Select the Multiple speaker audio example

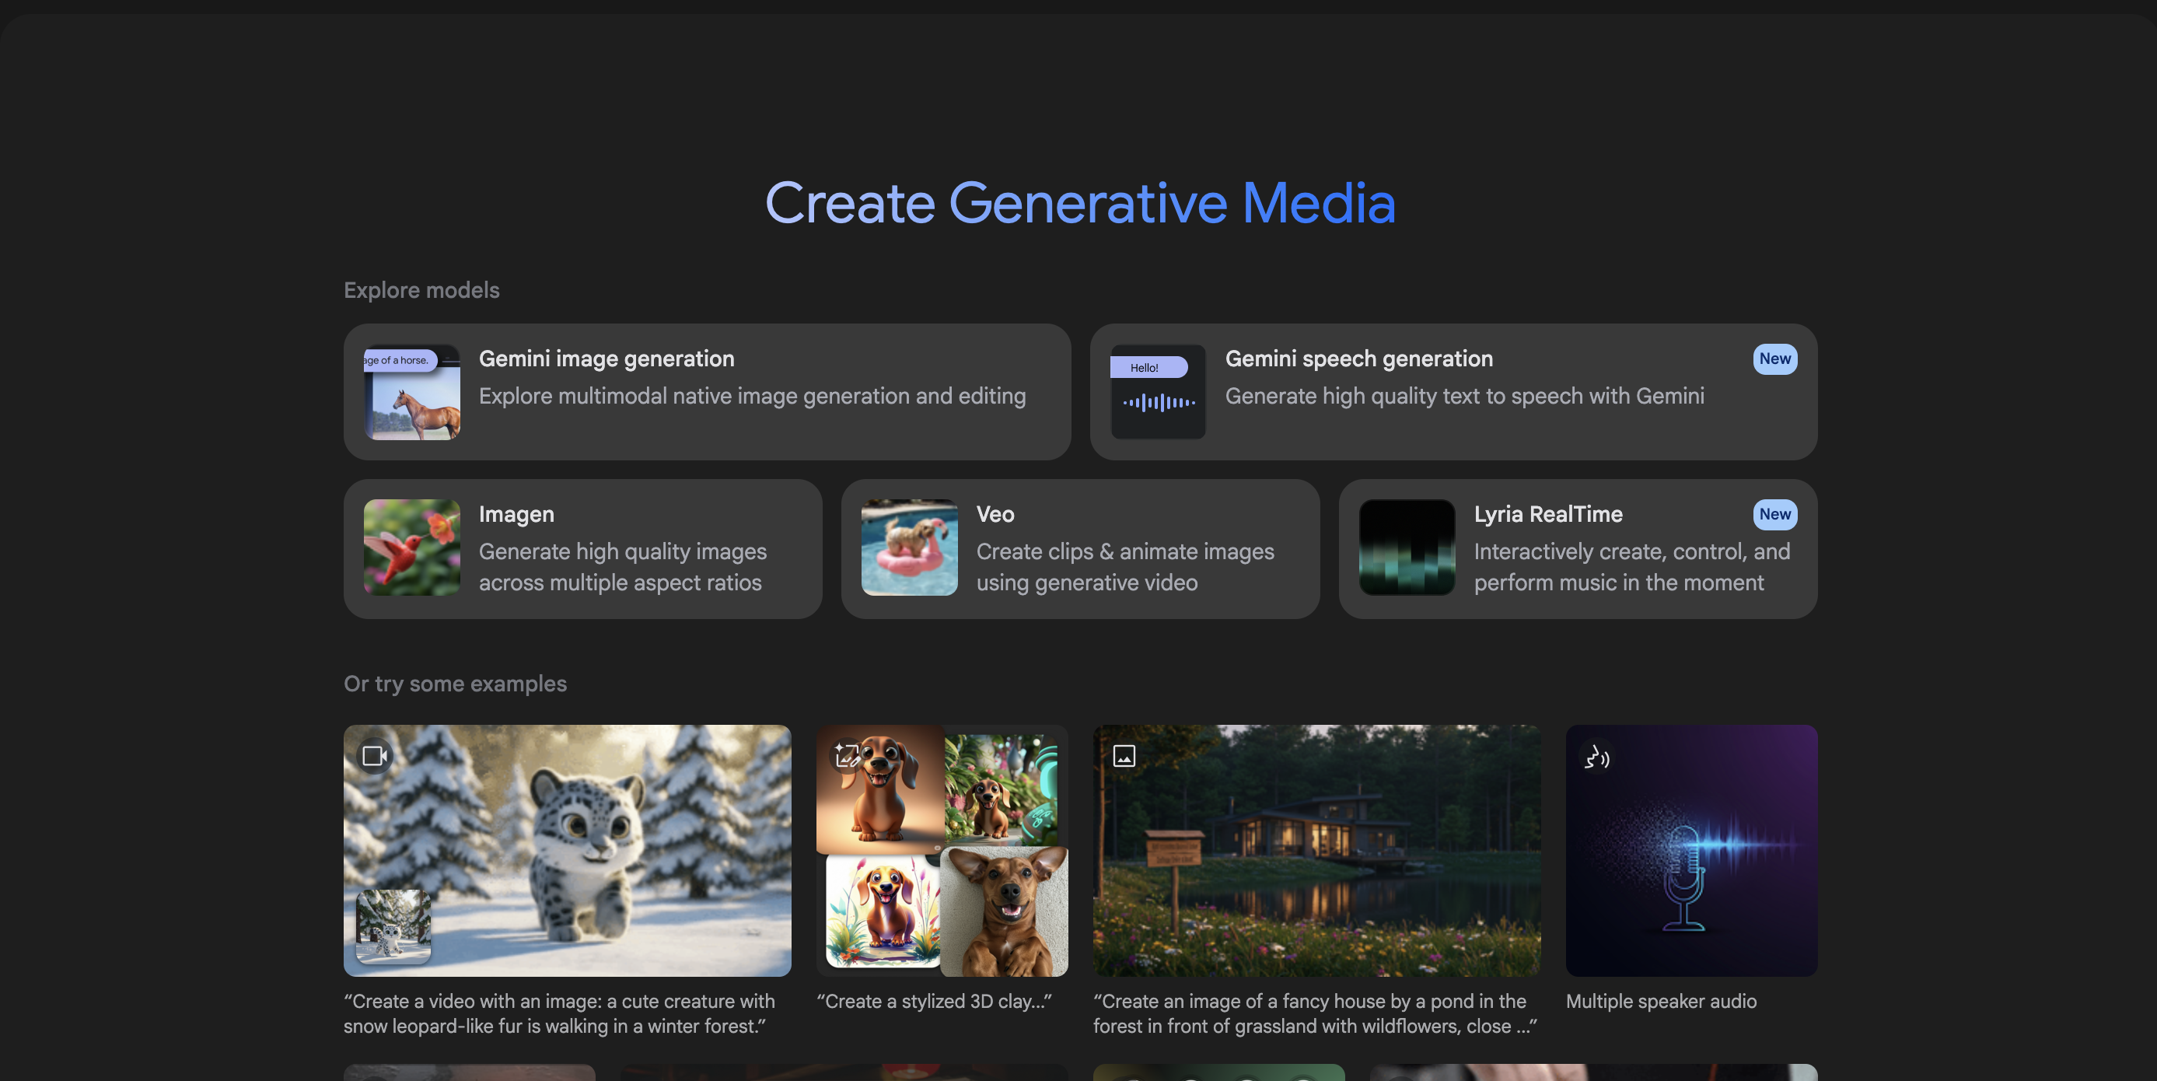1690,850
